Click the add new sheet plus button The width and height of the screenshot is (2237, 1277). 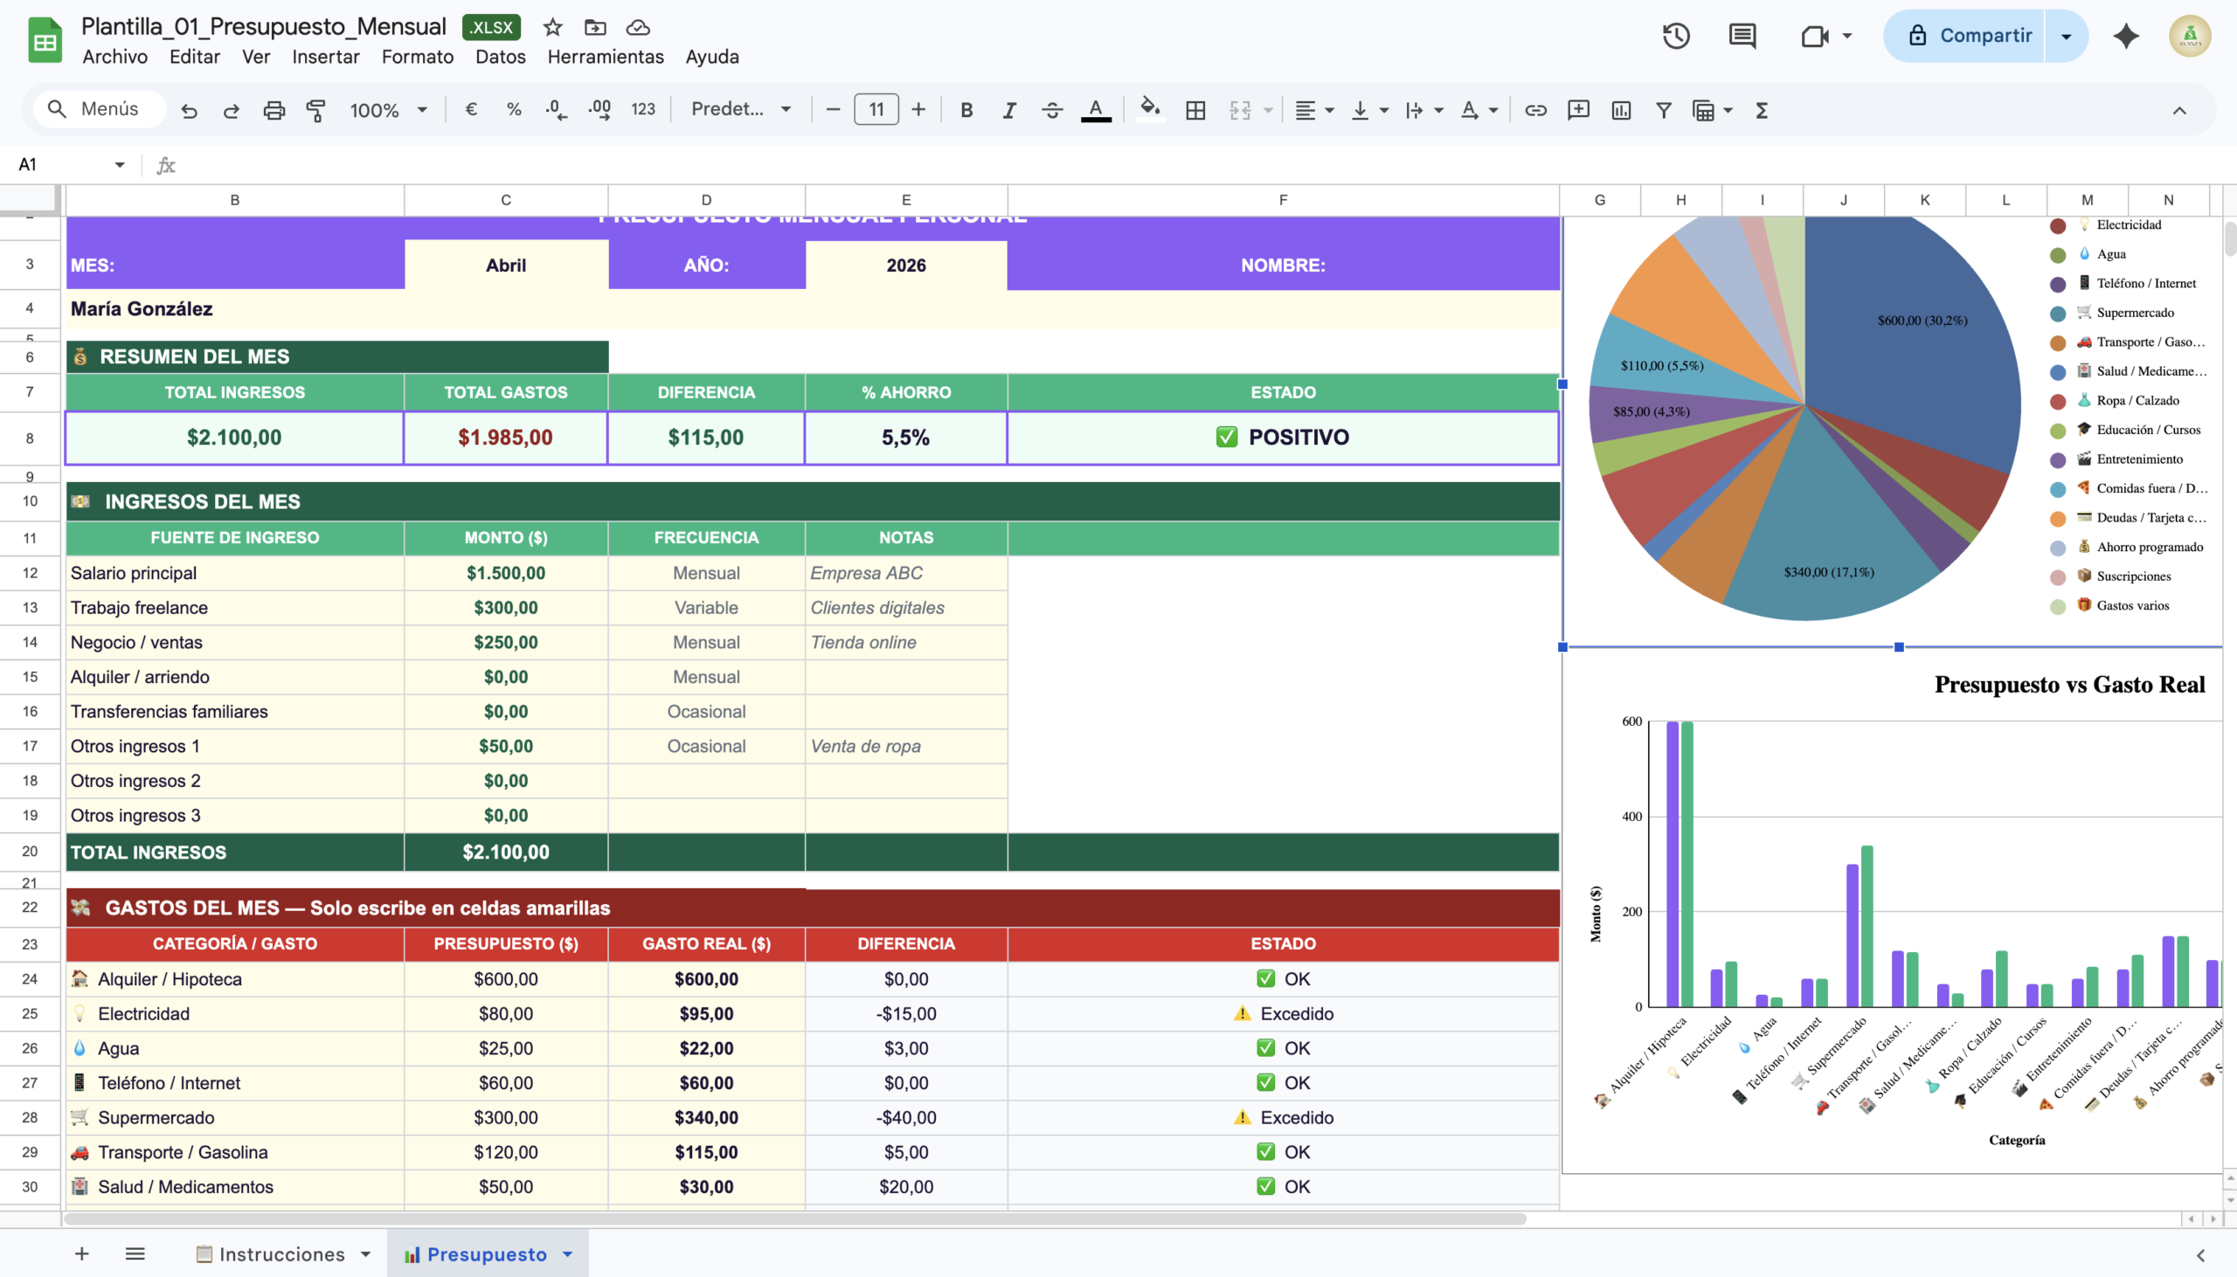pos(81,1254)
